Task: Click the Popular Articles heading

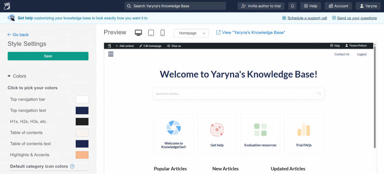Action: pos(170,169)
